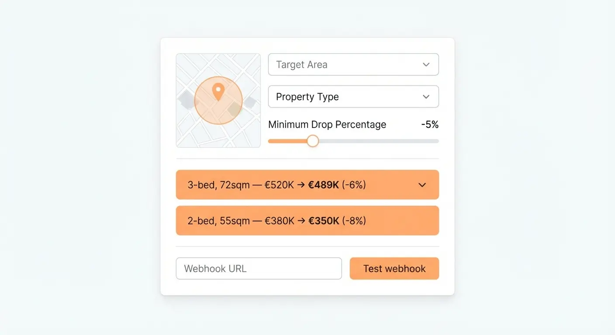Open the Target Area dropdown chevron
The width and height of the screenshot is (615, 335).
pos(426,64)
